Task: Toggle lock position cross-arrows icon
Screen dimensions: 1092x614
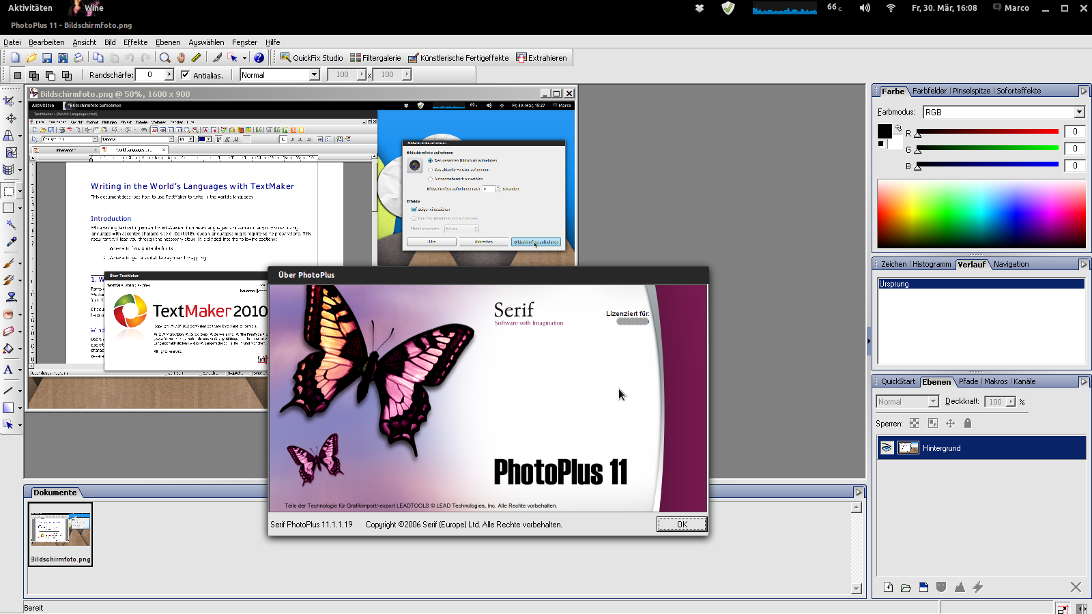Action: click(950, 424)
